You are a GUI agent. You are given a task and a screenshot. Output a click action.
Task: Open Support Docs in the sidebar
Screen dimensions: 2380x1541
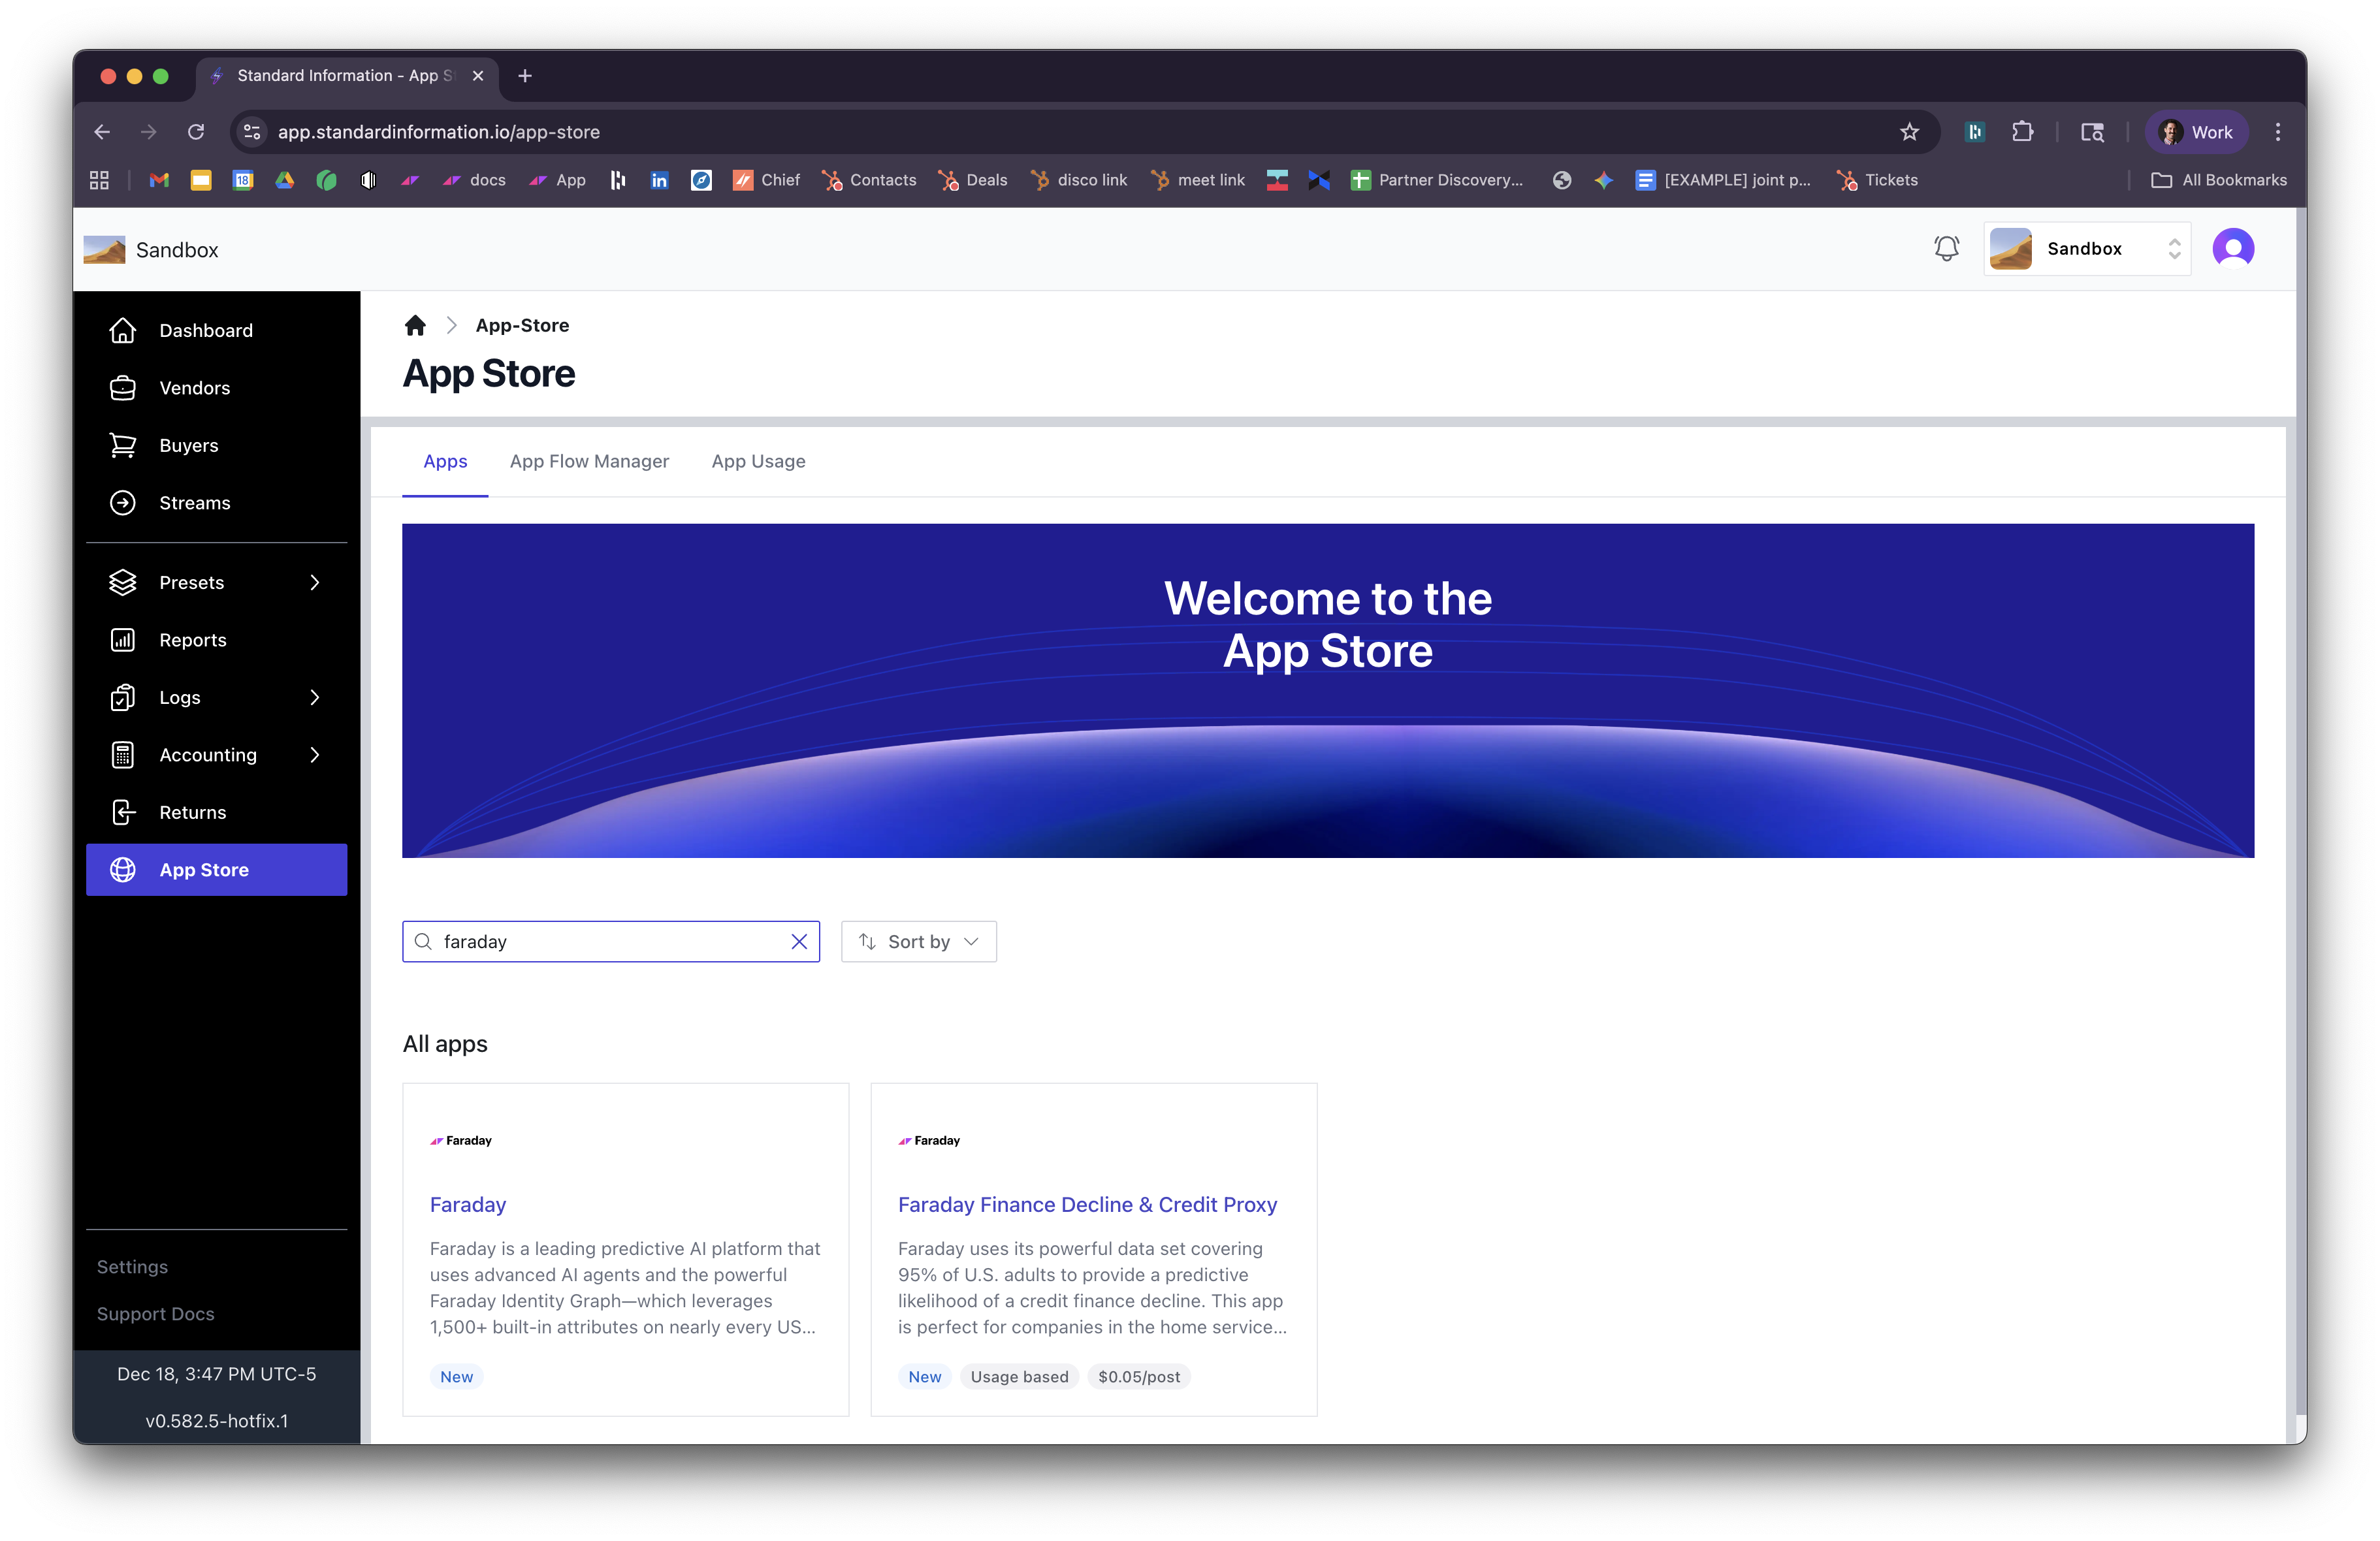click(155, 1313)
